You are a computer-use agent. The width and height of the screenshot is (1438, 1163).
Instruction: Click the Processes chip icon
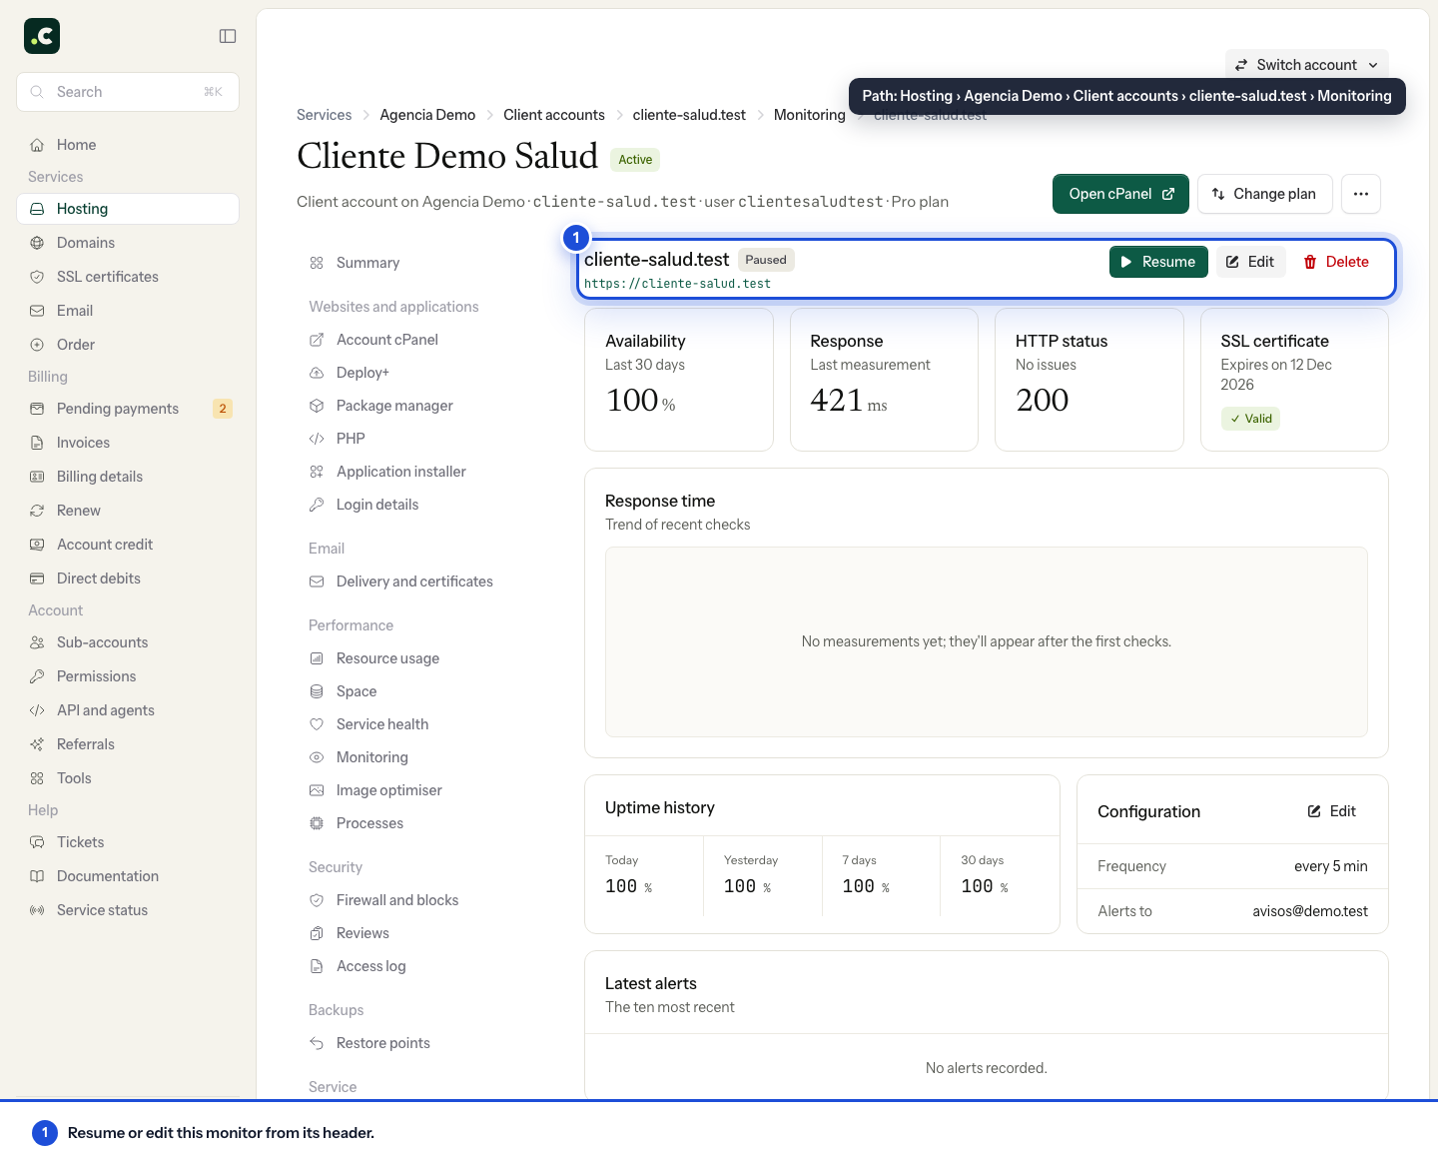pyautogui.click(x=317, y=823)
